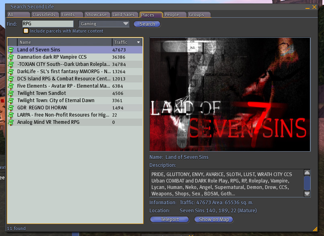Click the signpost icon beside DarkLife fantasy MMORPG
This screenshot has width=324, height=236.
[x=11, y=72]
